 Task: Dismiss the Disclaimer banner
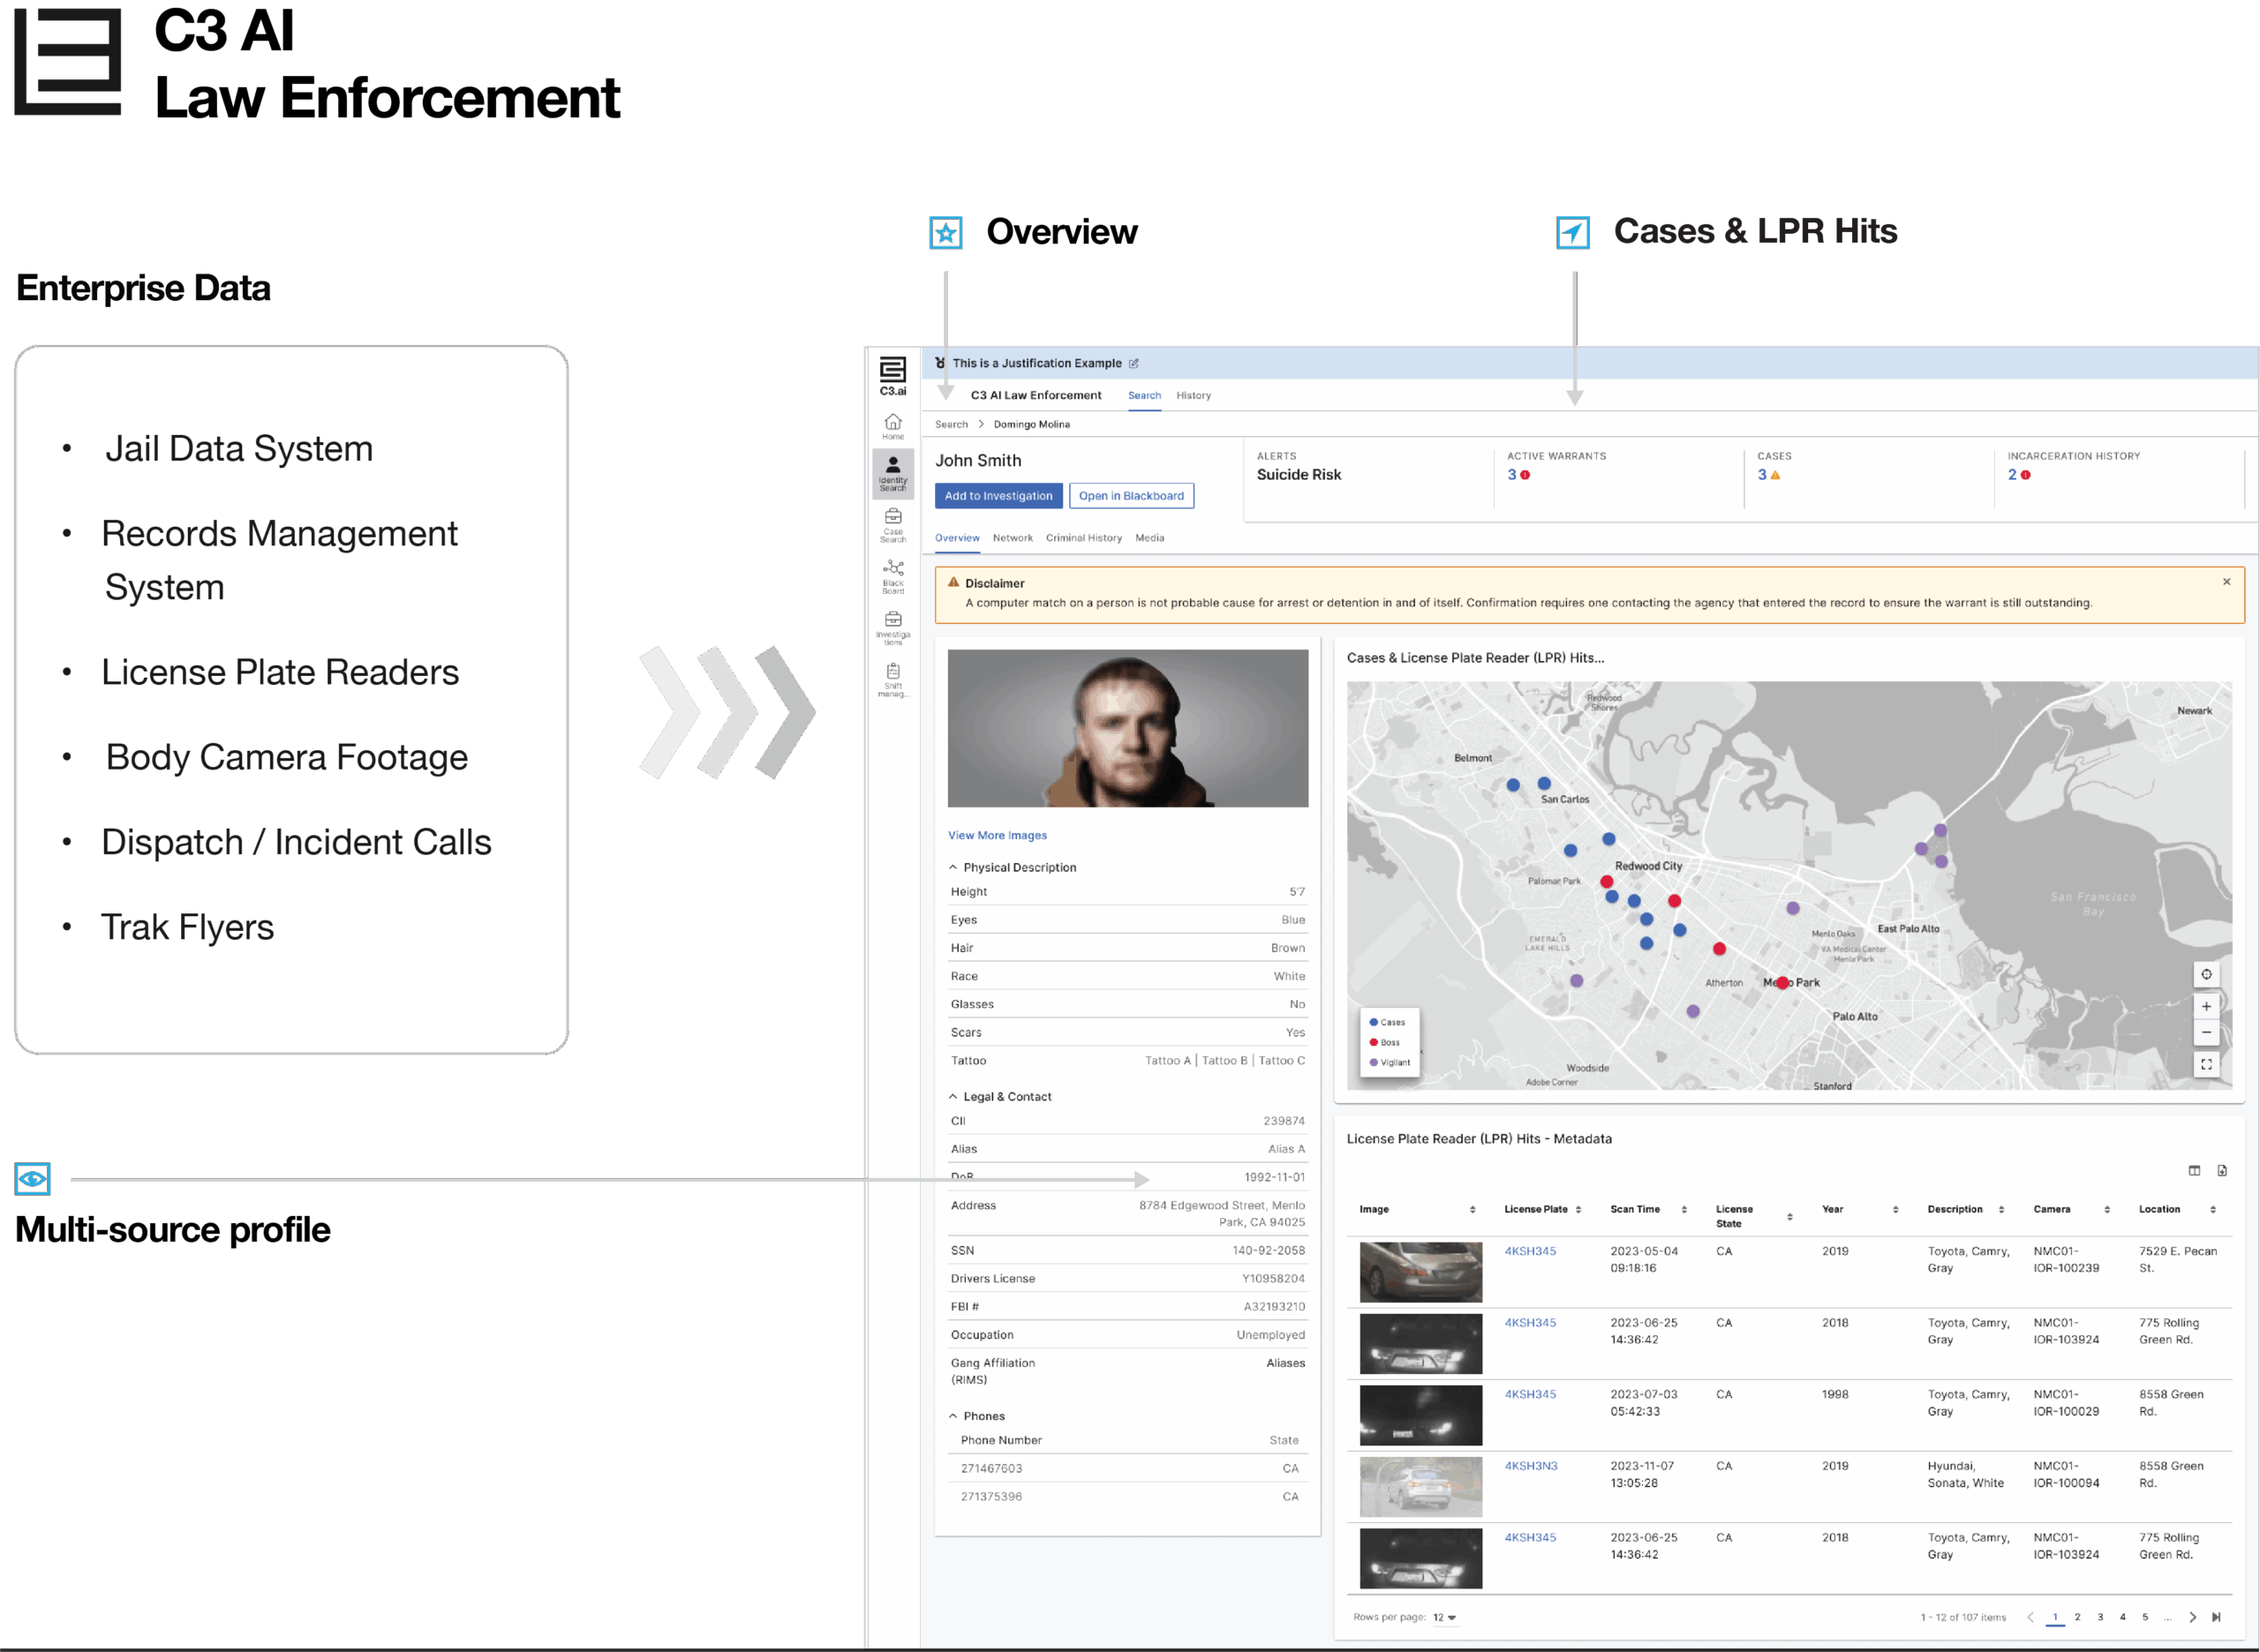point(2226,582)
